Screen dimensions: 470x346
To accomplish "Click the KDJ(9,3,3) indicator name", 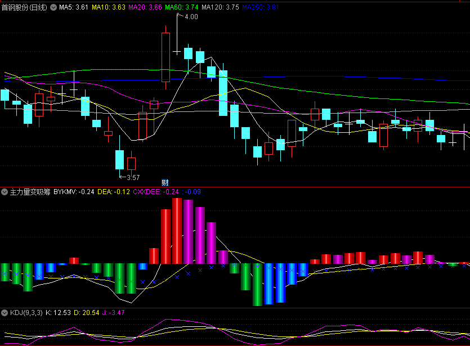I will 26,313.
